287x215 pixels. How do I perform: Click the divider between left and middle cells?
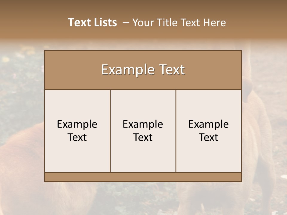click(110, 131)
